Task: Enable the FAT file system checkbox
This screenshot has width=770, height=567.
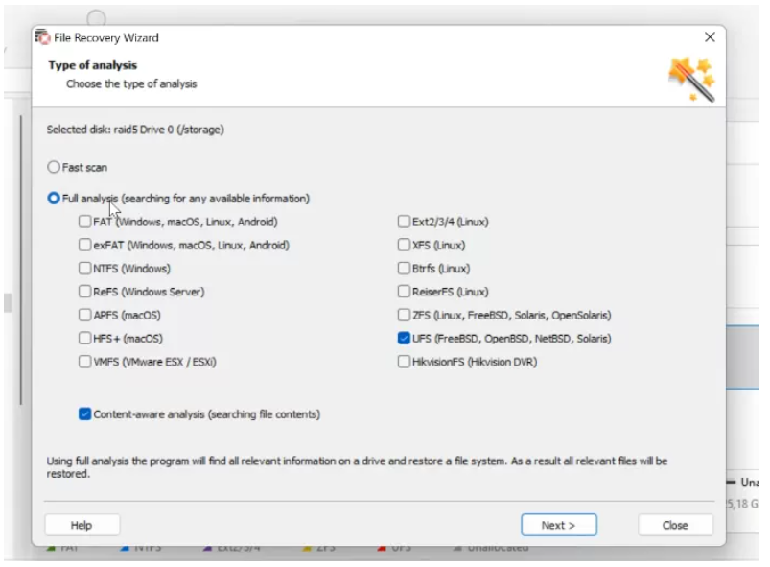Action: tap(86, 222)
